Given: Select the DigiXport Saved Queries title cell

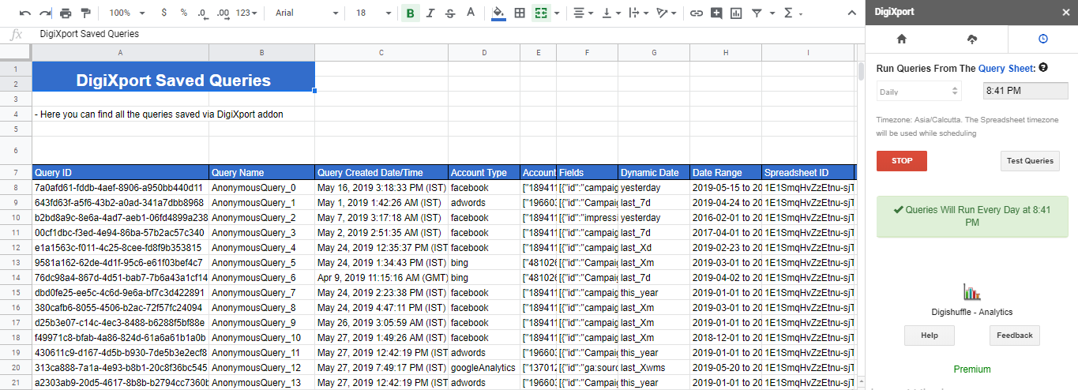Looking at the screenshot, I should [174, 77].
